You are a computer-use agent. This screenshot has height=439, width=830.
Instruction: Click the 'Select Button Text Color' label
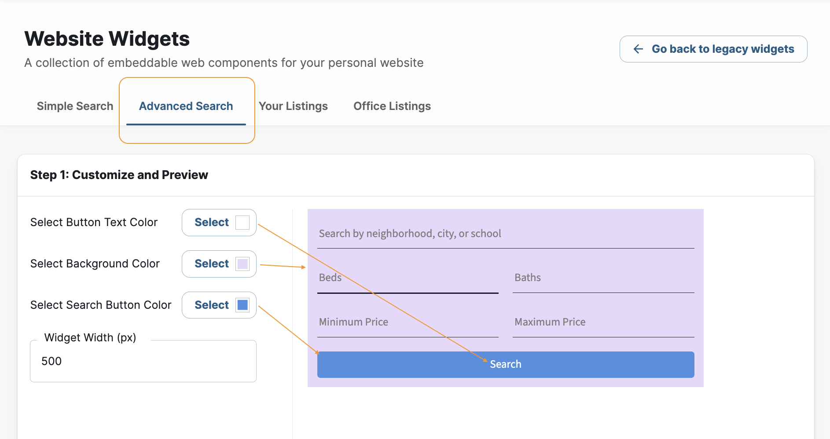point(94,223)
